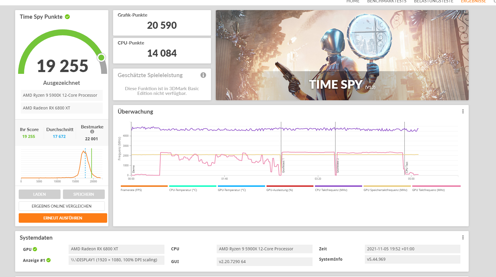Open the three-dot menu in Überwachung panel
The height and width of the screenshot is (277, 496).
[x=463, y=112]
